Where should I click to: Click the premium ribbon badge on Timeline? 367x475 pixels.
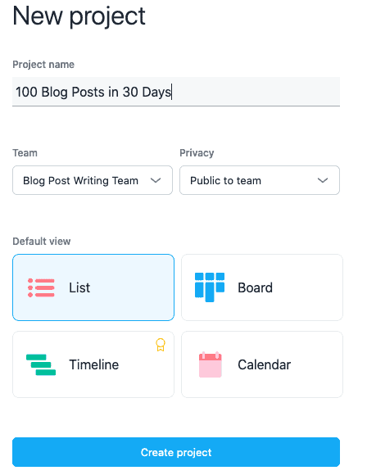click(161, 345)
